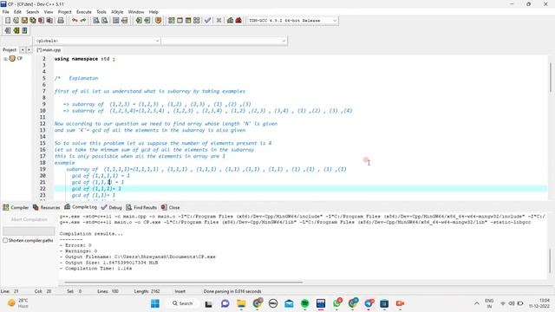Switch to the Resources tab

(x=46, y=207)
